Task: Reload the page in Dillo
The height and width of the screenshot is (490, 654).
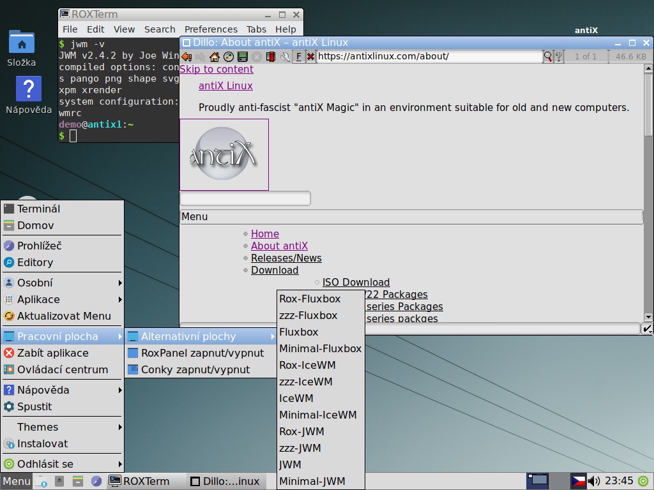Action: point(229,57)
